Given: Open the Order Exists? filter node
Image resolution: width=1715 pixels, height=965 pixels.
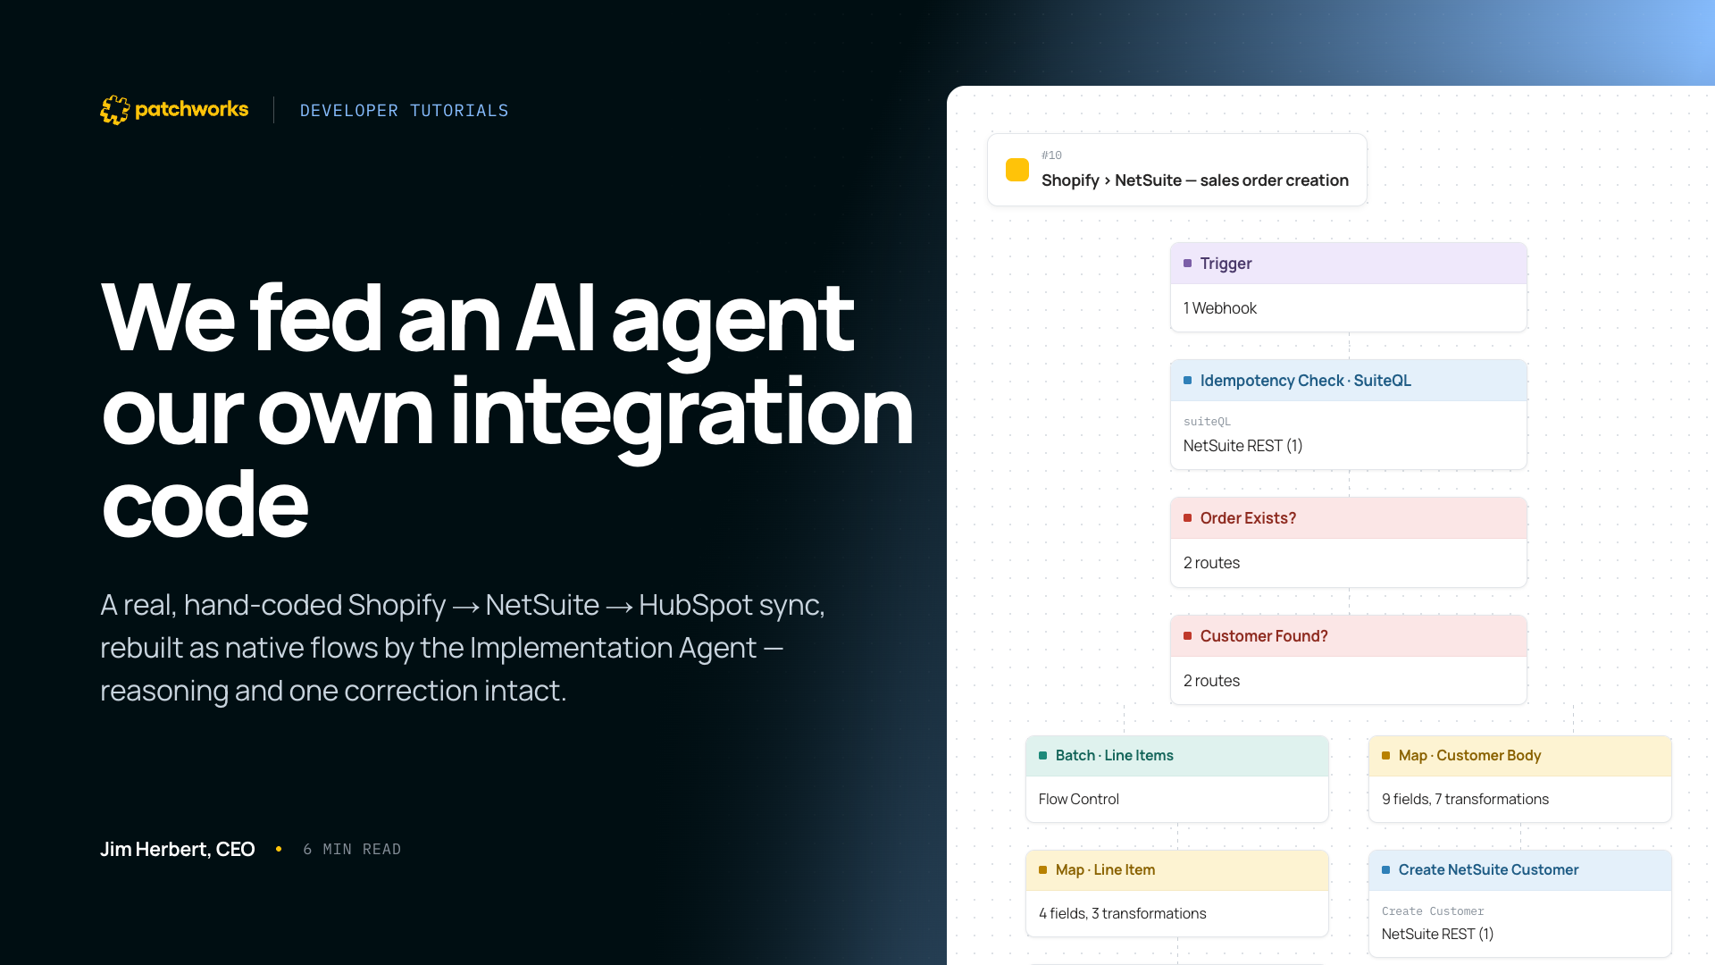Looking at the screenshot, I should (1349, 542).
